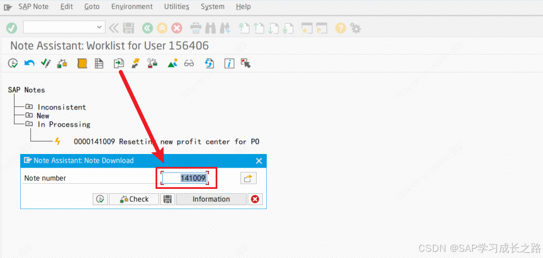The height and width of the screenshot is (258, 543).
Task: Close the Note Download dialog with X
Action: click(x=259, y=161)
